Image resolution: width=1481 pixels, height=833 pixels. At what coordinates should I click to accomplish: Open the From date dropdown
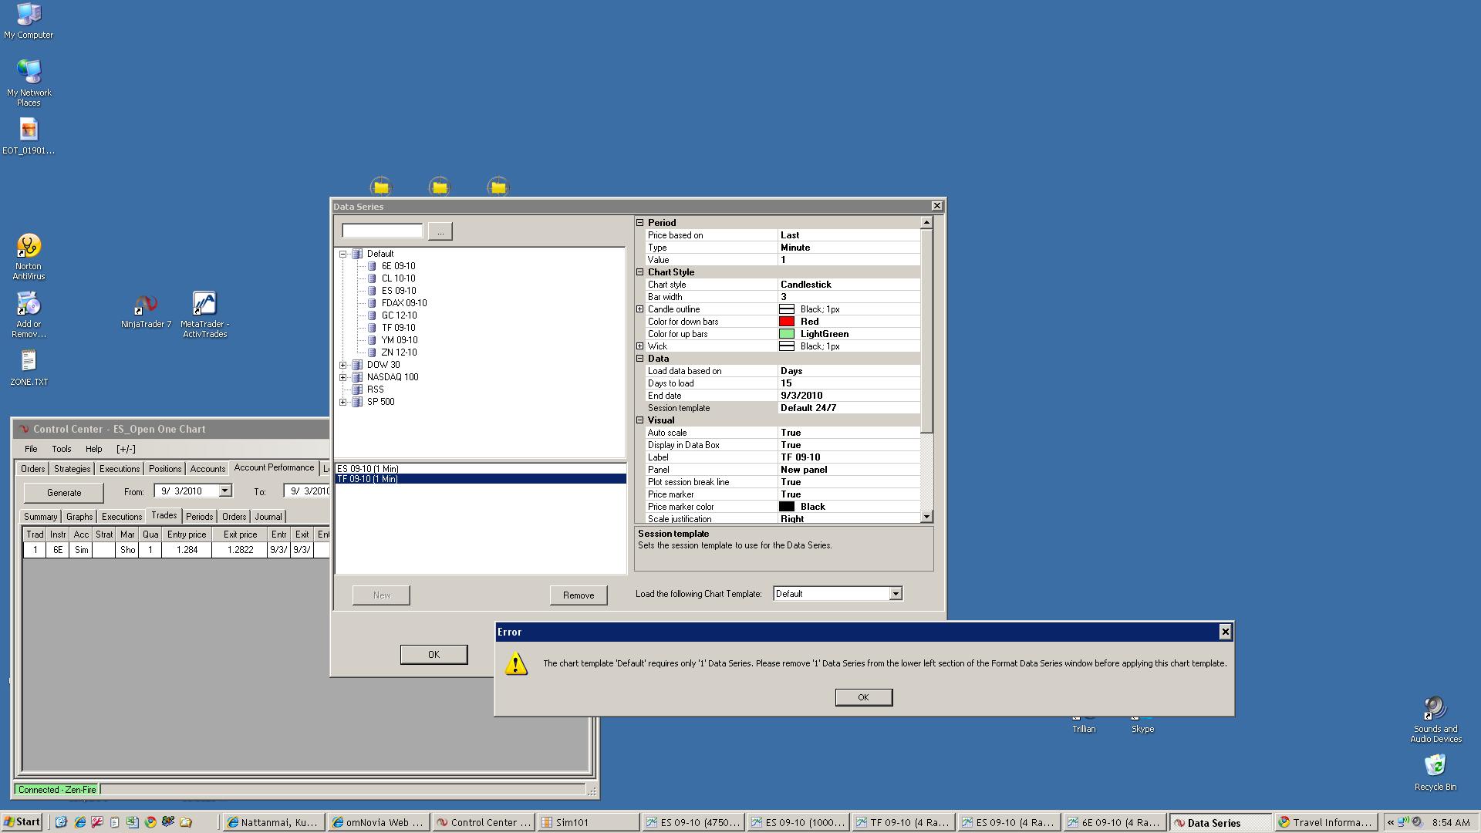coord(224,491)
